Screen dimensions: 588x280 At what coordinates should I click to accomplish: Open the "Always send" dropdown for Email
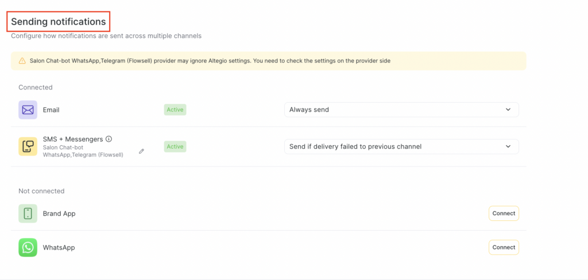click(401, 110)
